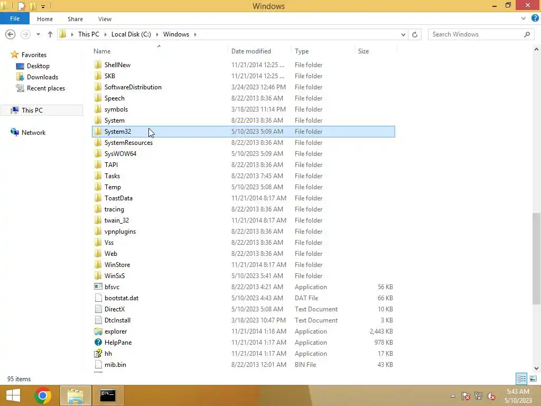Viewport: 541px width, 406px height.
Task: Open Explorer help icon
Action: [x=535, y=19]
